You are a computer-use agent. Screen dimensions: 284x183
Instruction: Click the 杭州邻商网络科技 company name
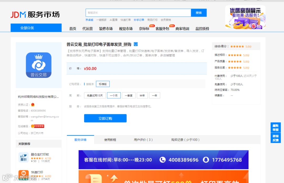pos(38,97)
